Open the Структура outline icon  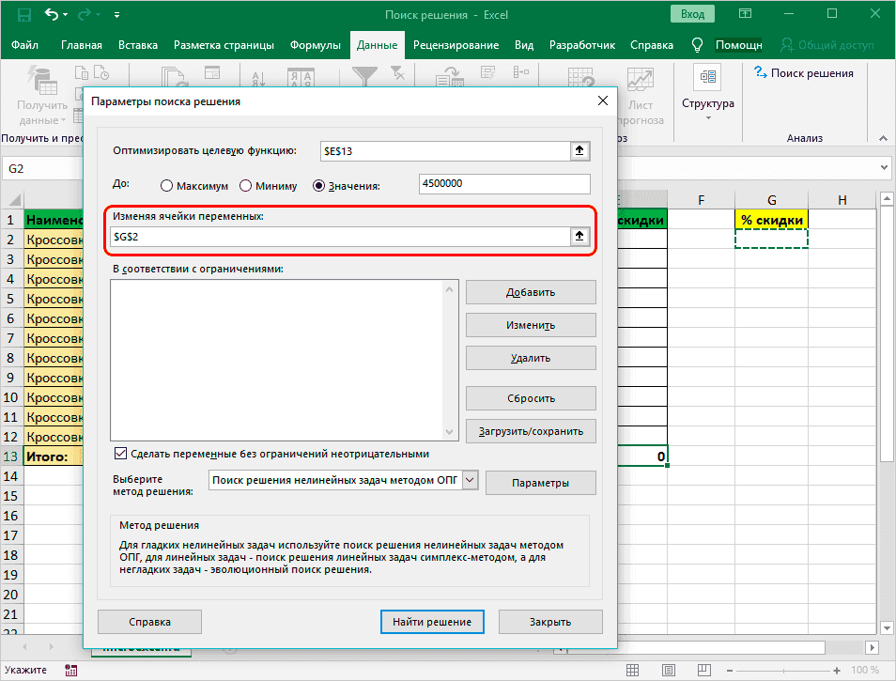point(707,78)
